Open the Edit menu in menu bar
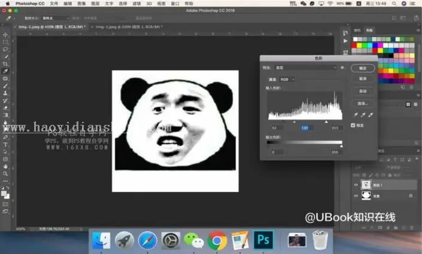The width and height of the screenshot is (422, 254). click(x=68, y=4)
